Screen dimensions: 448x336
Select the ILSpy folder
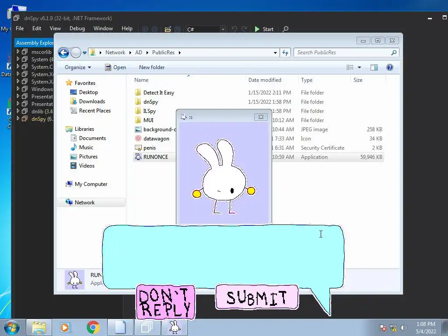click(150, 111)
